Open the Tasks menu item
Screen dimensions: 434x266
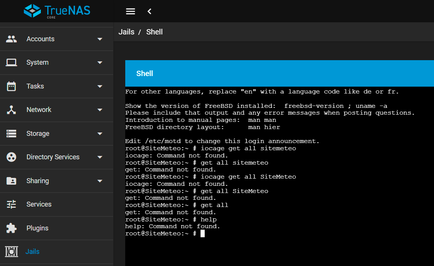pyautogui.click(x=56, y=86)
